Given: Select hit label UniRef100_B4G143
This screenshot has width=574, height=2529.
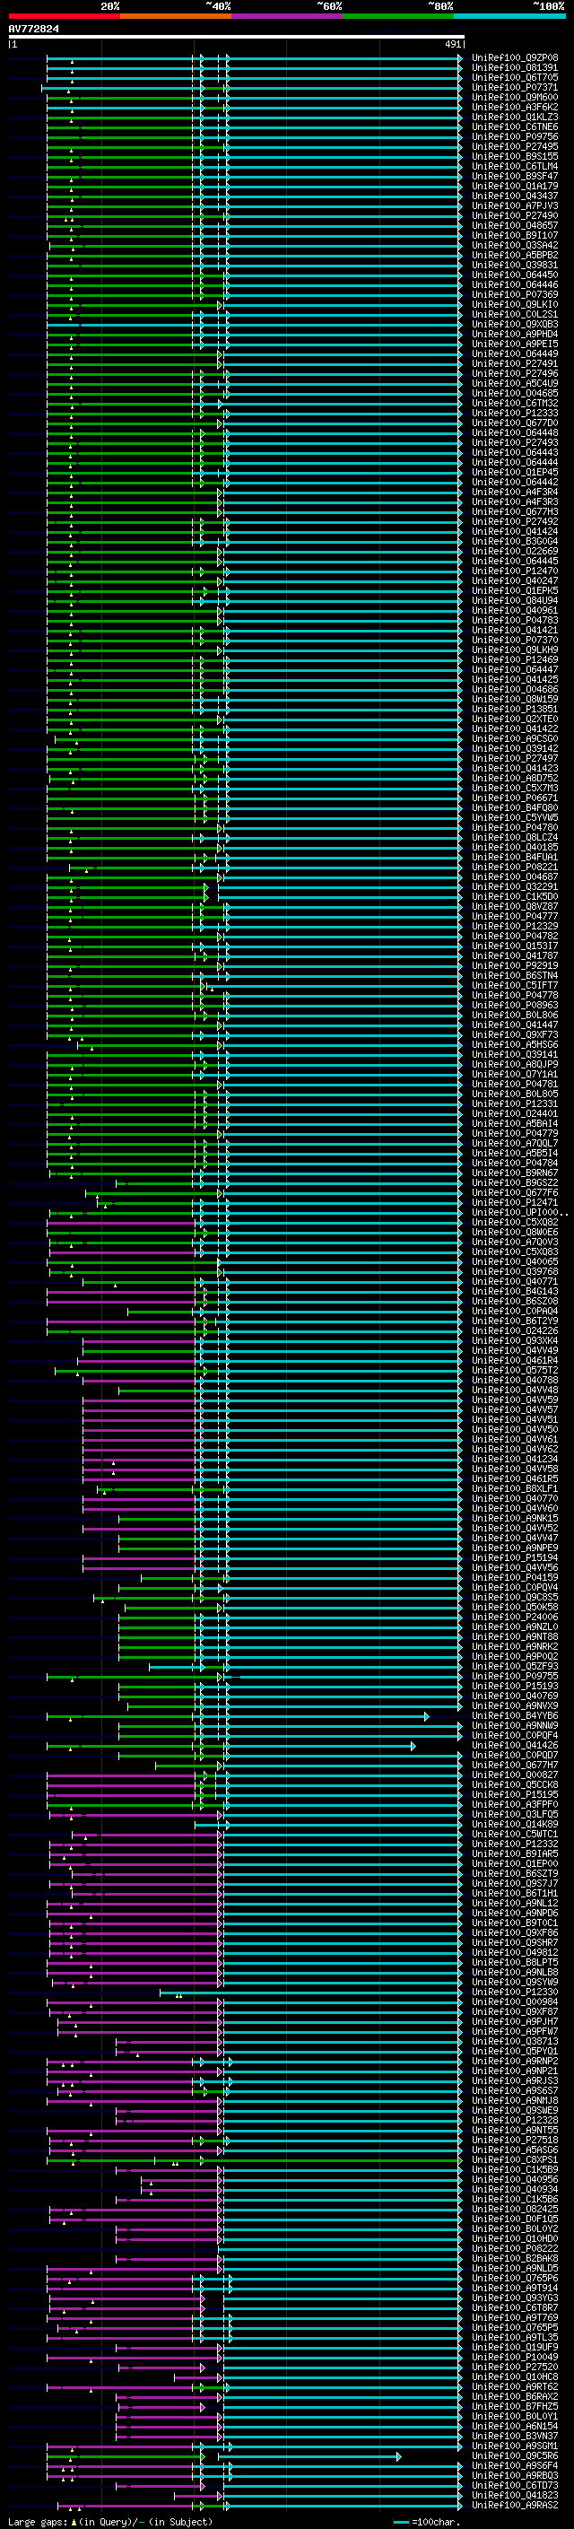Looking at the screenshot, I should click(x=515, y=1291).
